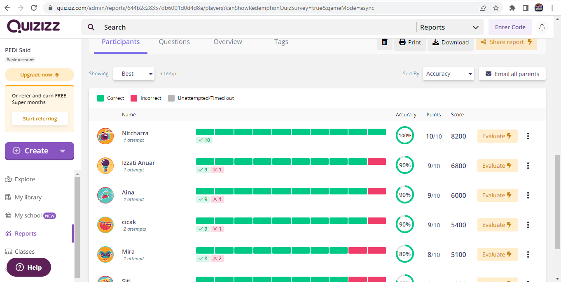This screenshot has width=561, height=282.
Task: Open three-dot menu for Nitcharra
Action: tap(528, 136)
